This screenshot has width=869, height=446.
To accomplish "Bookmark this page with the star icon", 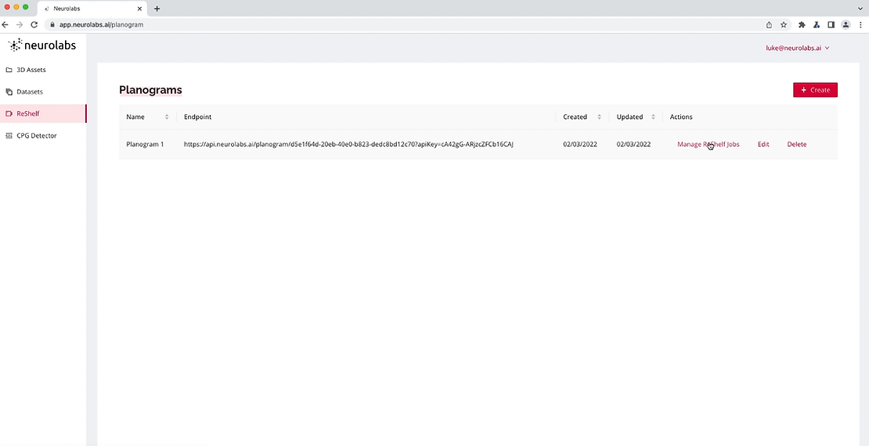I will click(x=784, y=24).
